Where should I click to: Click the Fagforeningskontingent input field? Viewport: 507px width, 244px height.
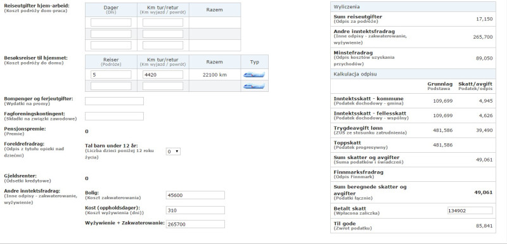point(115,117)
